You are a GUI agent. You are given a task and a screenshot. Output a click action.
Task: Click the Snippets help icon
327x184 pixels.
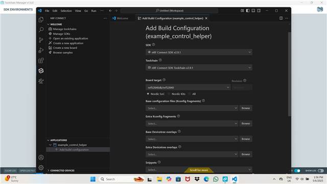tap(159, 162)
